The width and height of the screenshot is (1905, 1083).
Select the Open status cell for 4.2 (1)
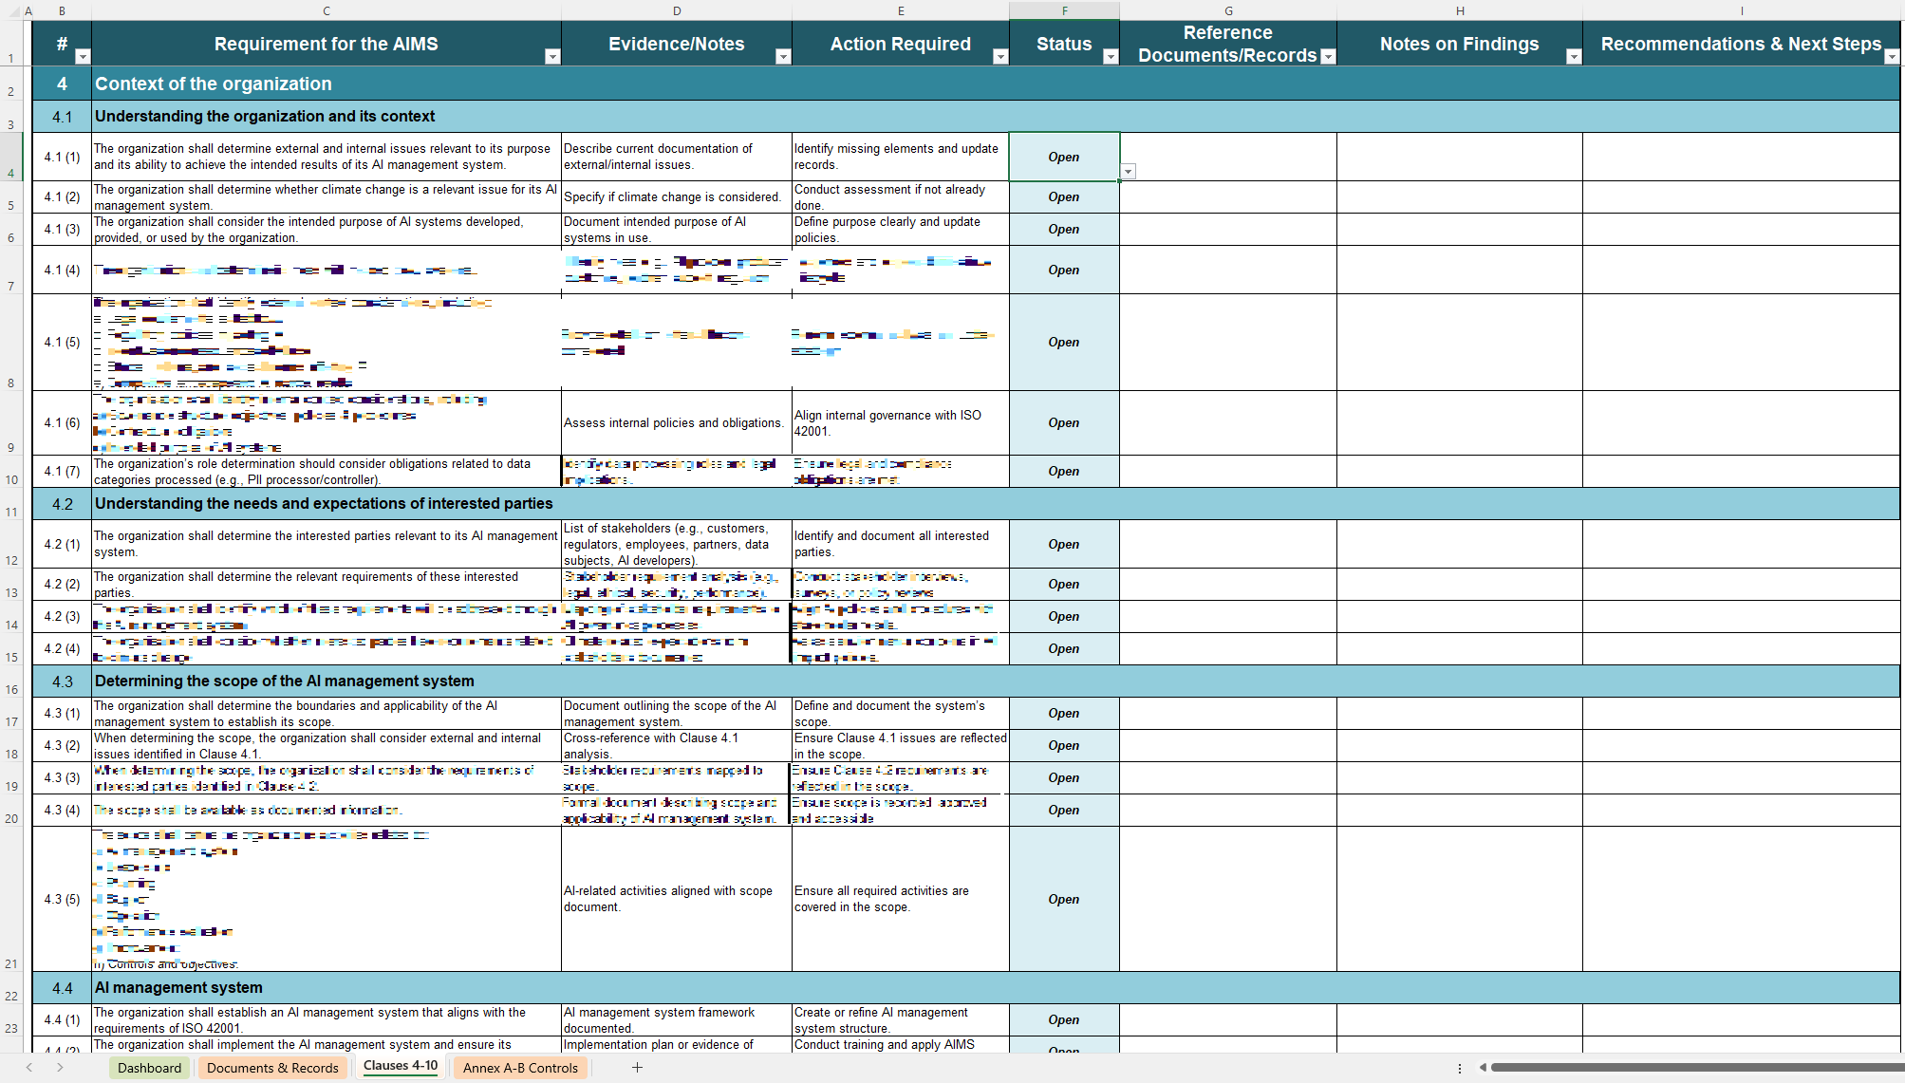pos(1063,544)
